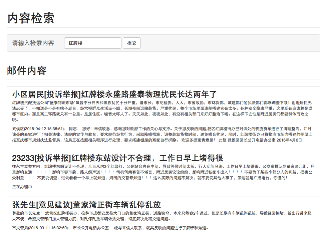Viewport: 323px width, 234px height.
Task: Open the 董家湾正街车辆乱停乱放 suggestion title
Action: [86, 205]
